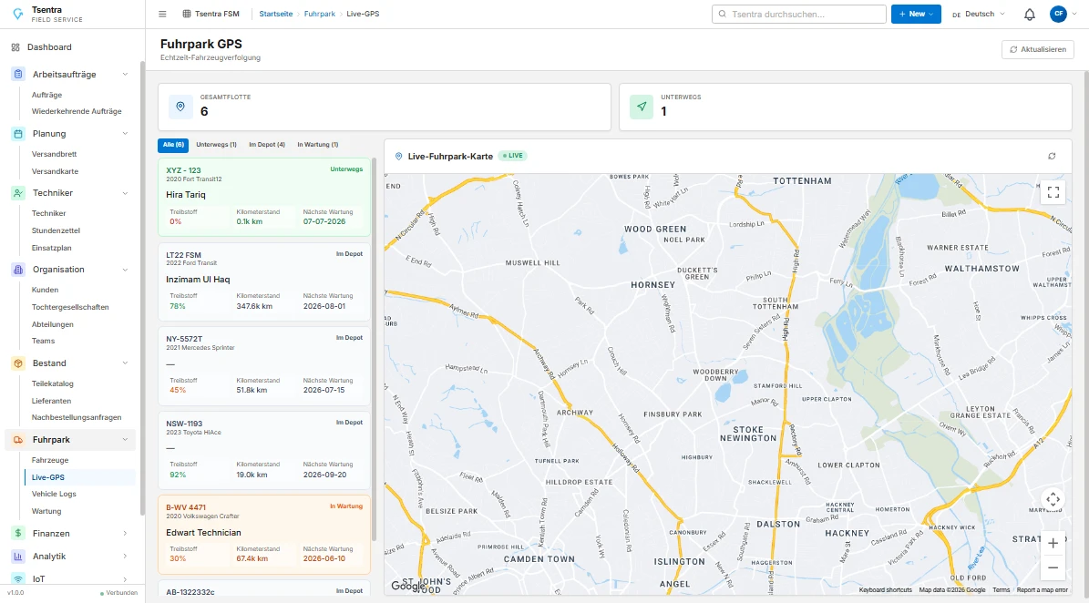1089x603 pixels.
Task: Click the Dashboard grid icon
Action: coord(15,47)
